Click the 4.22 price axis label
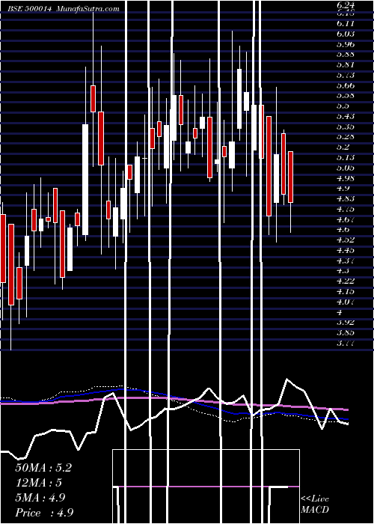Image resolution: width=374 pixels, height=524 pixels. tap(345, 281)
